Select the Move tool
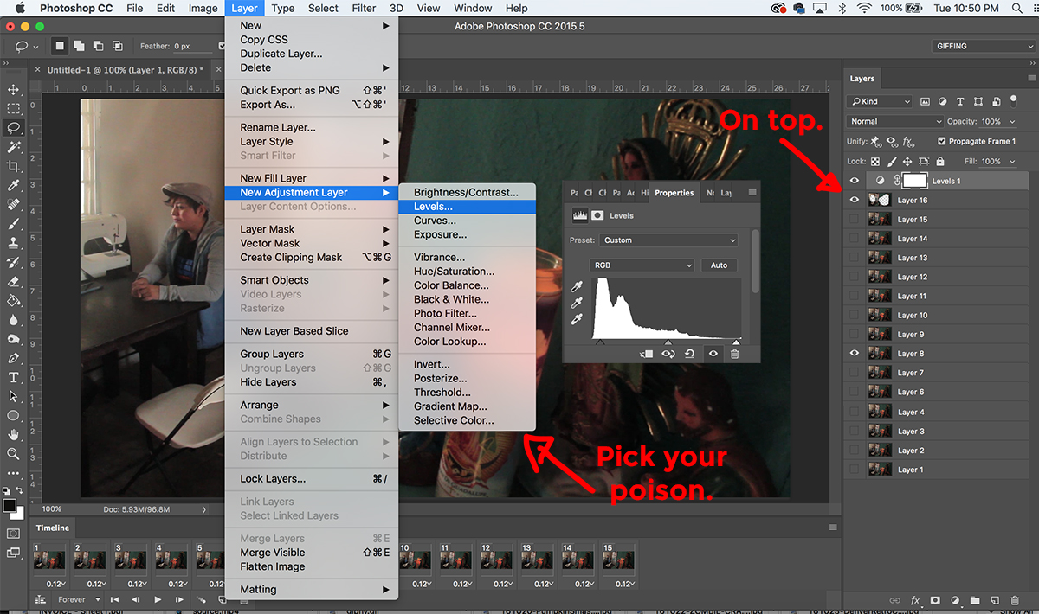This screenshot has height=614, width=1039. tap(13, 90)
